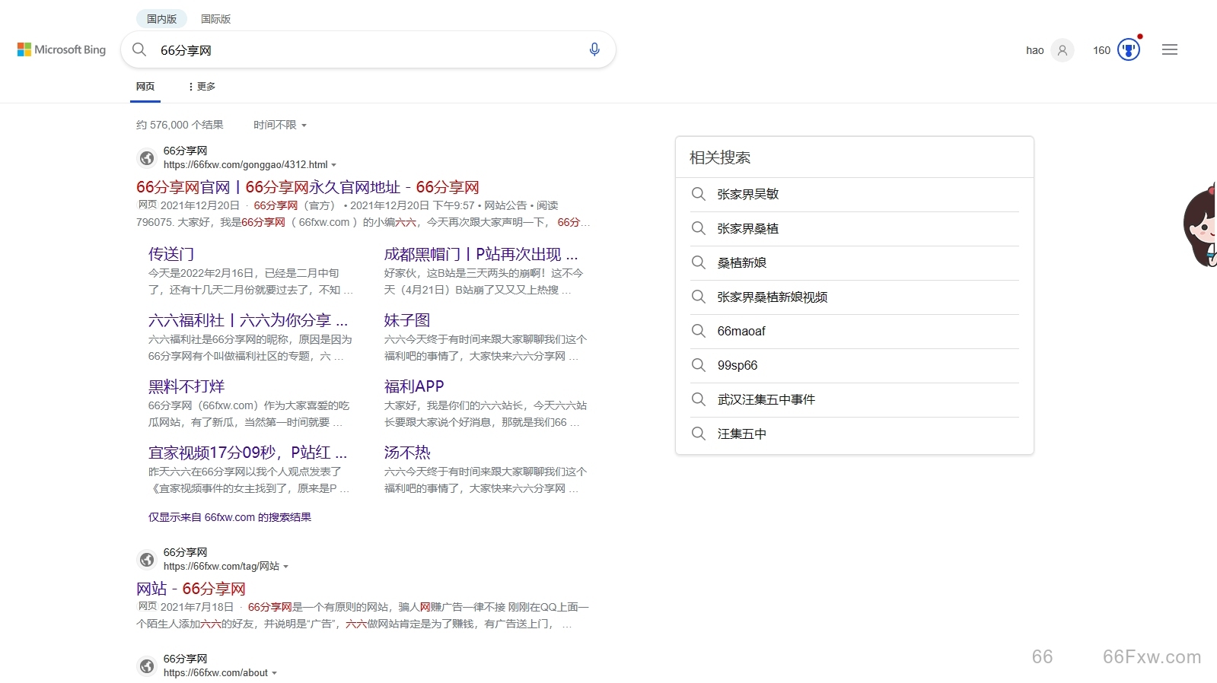Open 66分享网官网 永久官网地址 result title
The height and width of the screenshot is (683, 1217).
click(x=307, y=187)
